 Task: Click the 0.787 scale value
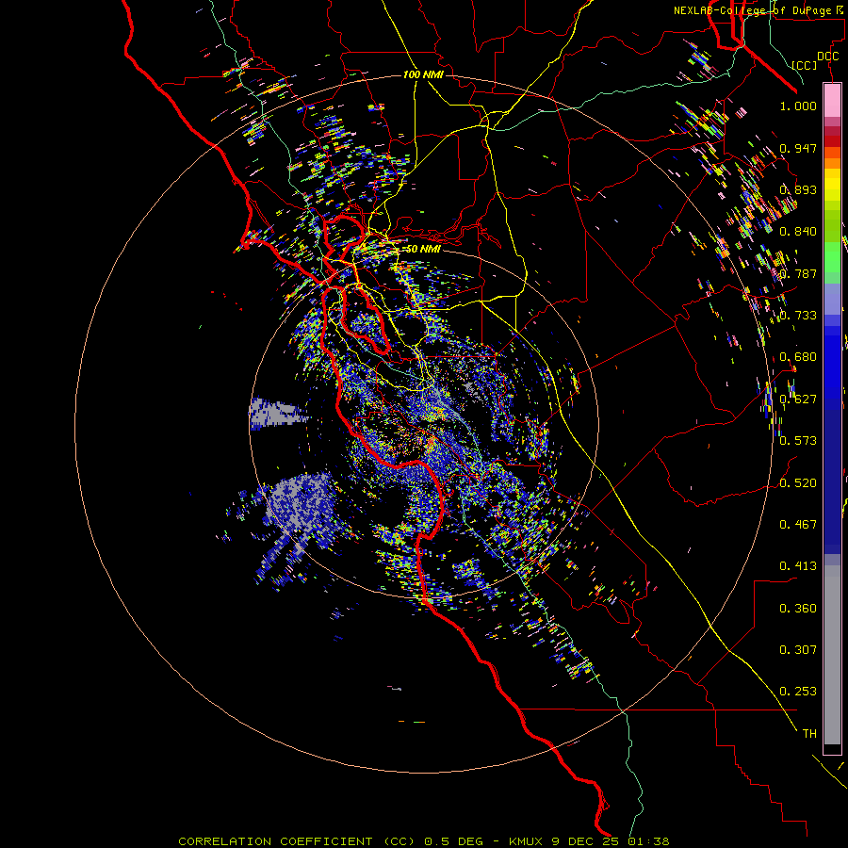point(798,273)
